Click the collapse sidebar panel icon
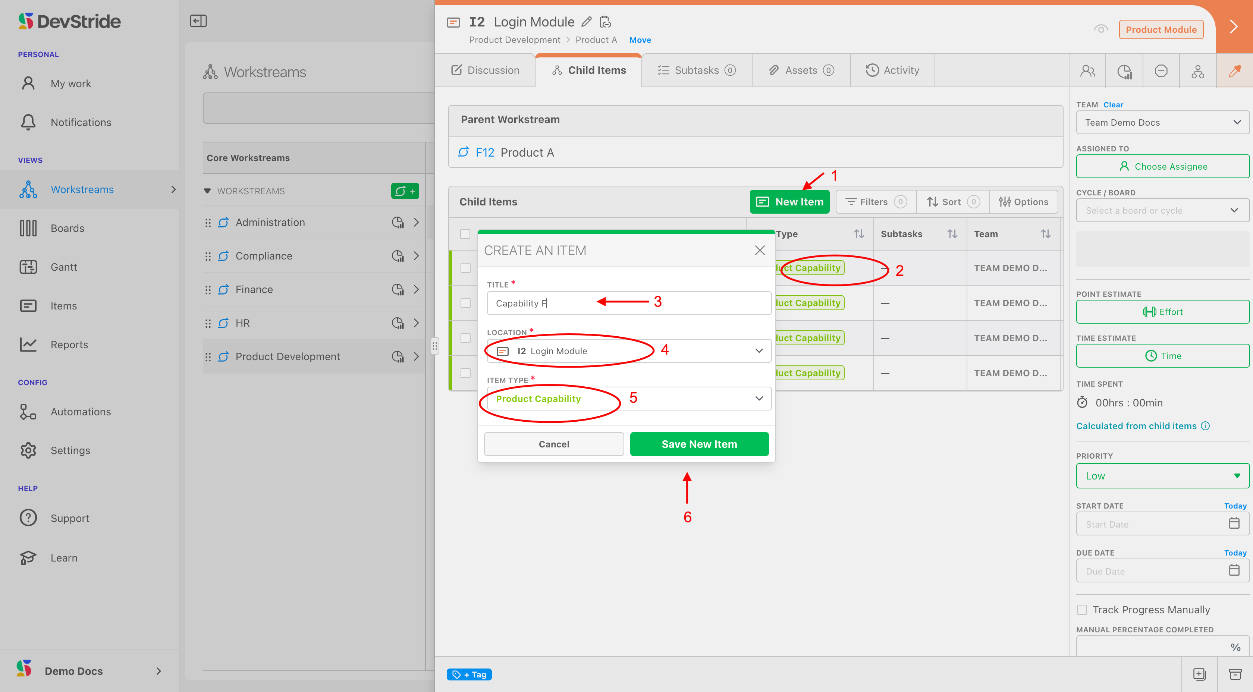Viewport: 1253px width, 692px height. (198, 21)
